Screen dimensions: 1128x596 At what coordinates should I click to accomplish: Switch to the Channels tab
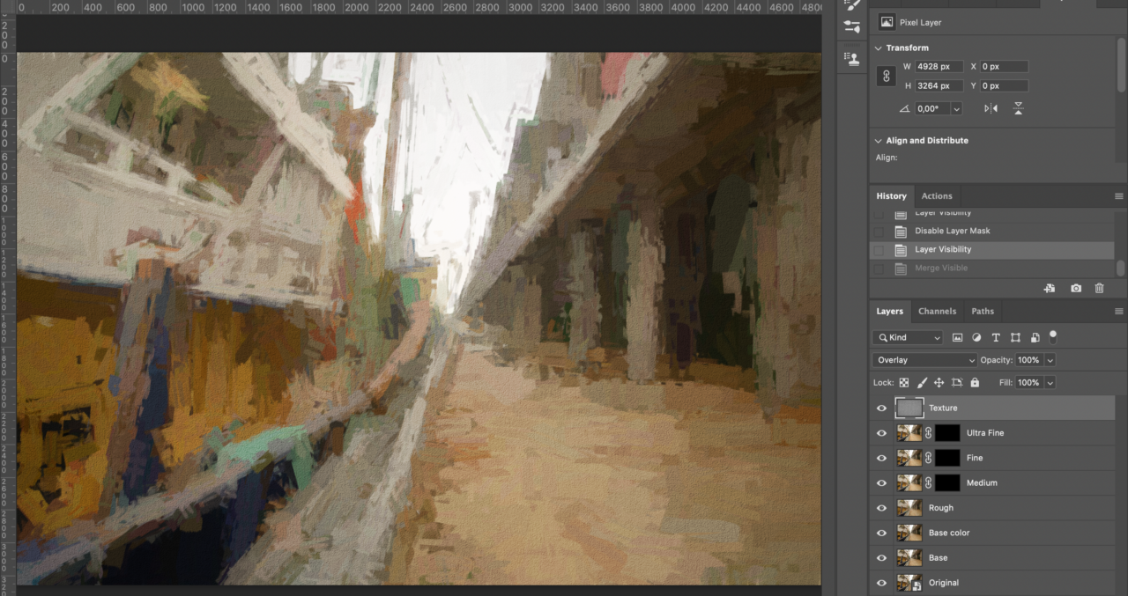click(937, 311)
